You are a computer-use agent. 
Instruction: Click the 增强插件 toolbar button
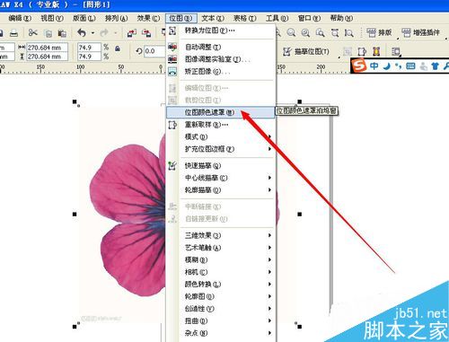click(x=420, y=32)
